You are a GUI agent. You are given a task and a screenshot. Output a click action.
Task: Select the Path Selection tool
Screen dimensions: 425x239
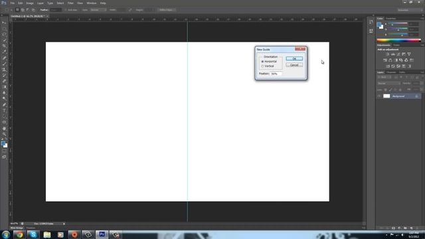click(4, 116)
